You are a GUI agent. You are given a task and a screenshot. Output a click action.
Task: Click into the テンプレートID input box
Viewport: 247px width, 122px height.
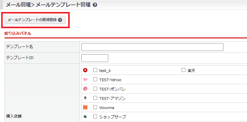(94, 58)
